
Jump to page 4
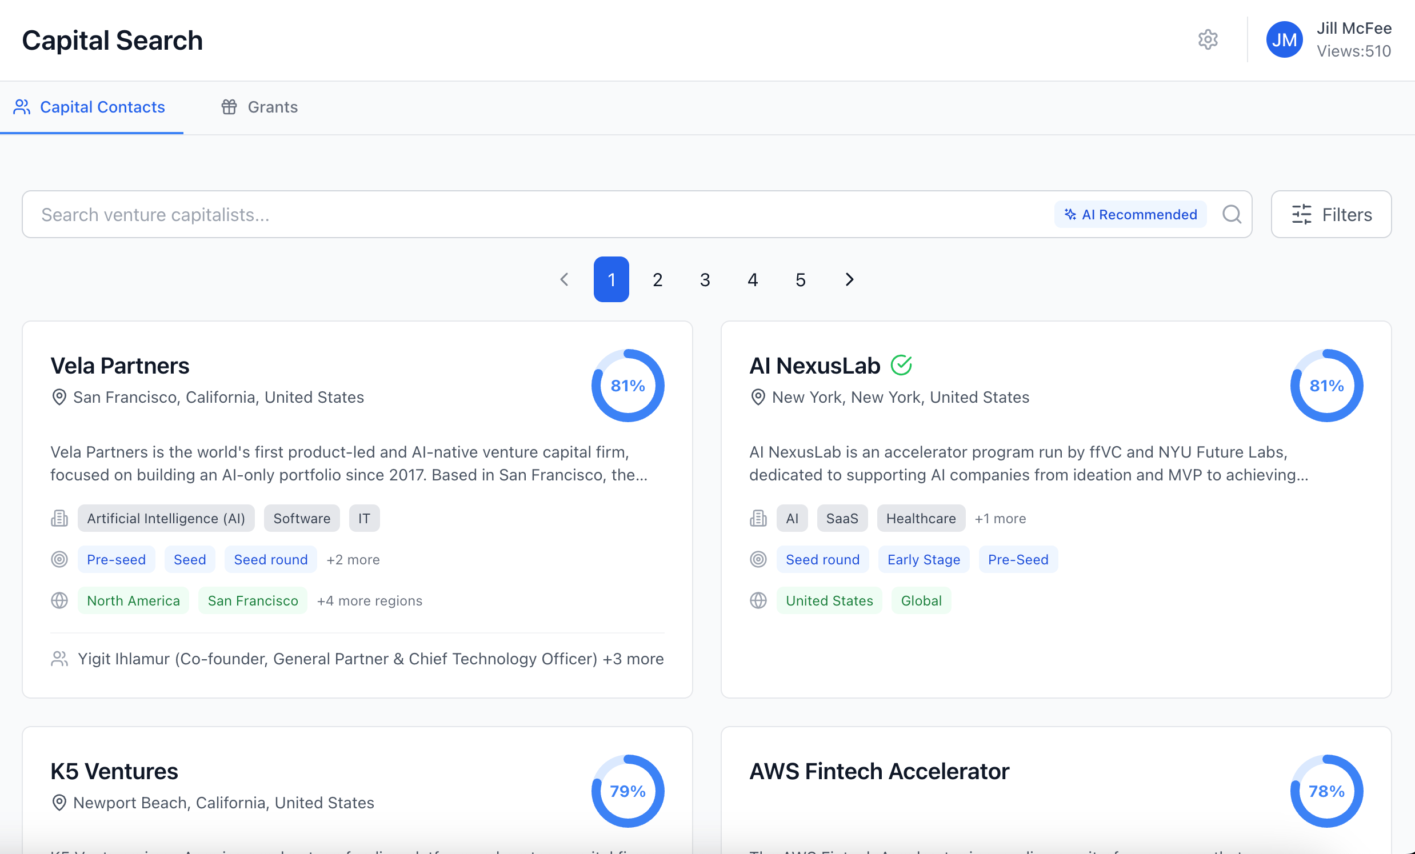(x=753, y=279)
